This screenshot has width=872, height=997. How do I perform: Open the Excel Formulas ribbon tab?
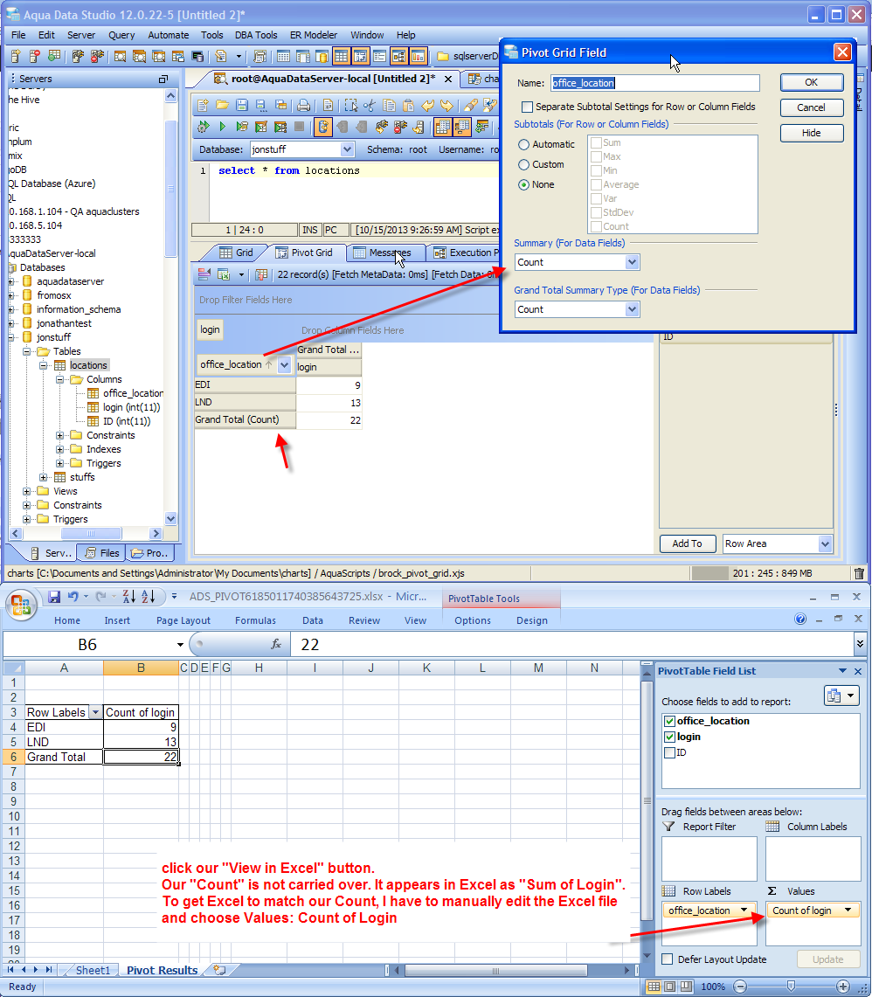coord(255,620)
